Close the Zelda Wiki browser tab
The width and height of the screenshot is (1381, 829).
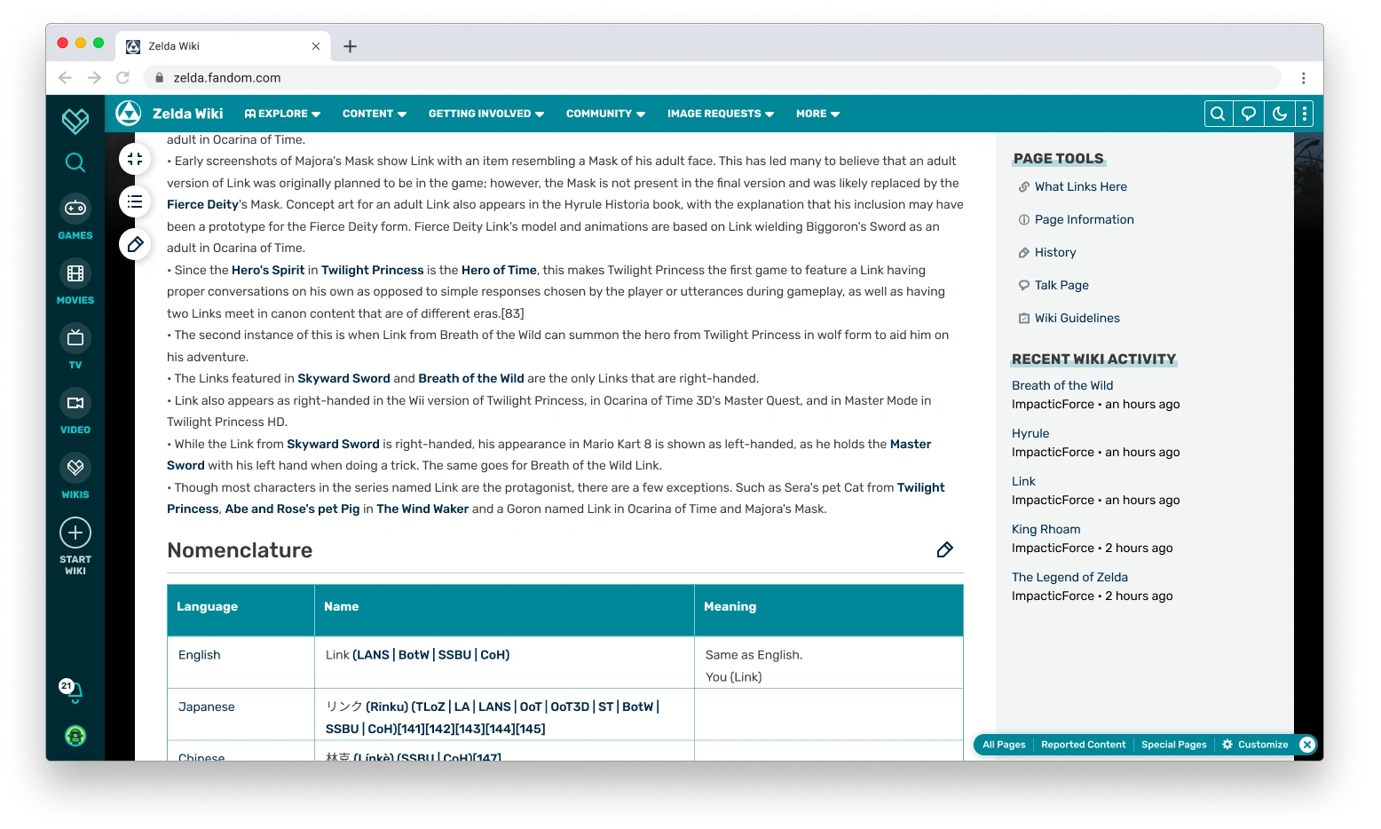316,46
